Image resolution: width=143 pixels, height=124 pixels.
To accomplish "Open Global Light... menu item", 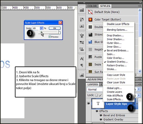I will click(x=114, y=88).
